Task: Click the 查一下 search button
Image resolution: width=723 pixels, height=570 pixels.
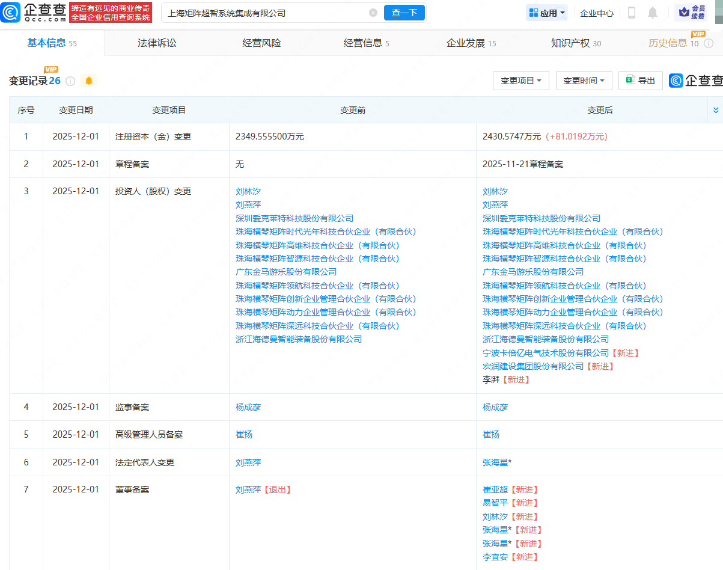Action: pos(404,13)
